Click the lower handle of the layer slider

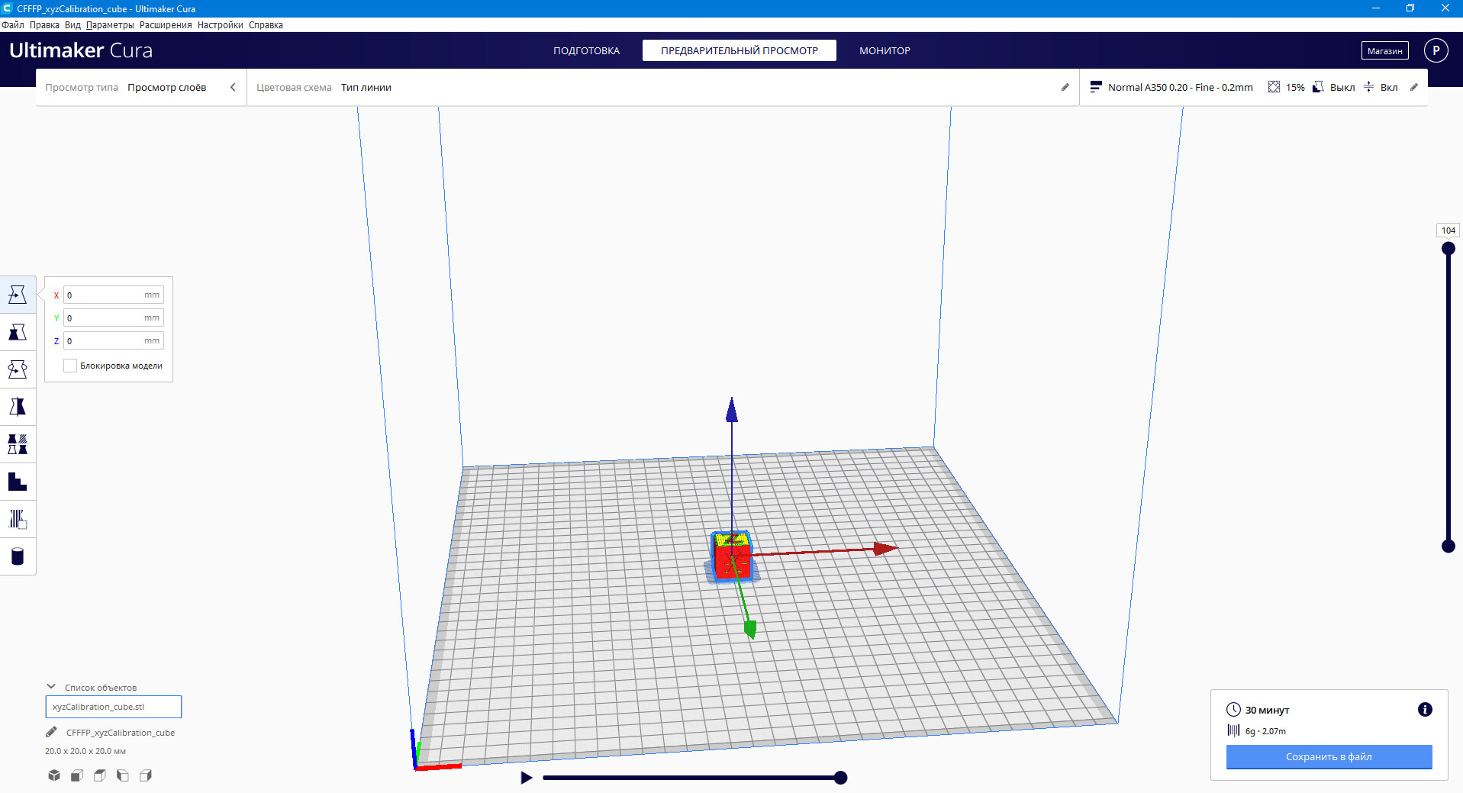coord(1448,546)
